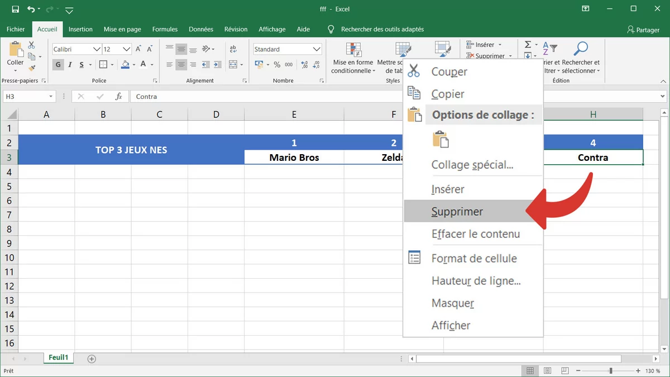670x377 pixels.
Task: Click the text orientation icon
Action: (206, 49)
